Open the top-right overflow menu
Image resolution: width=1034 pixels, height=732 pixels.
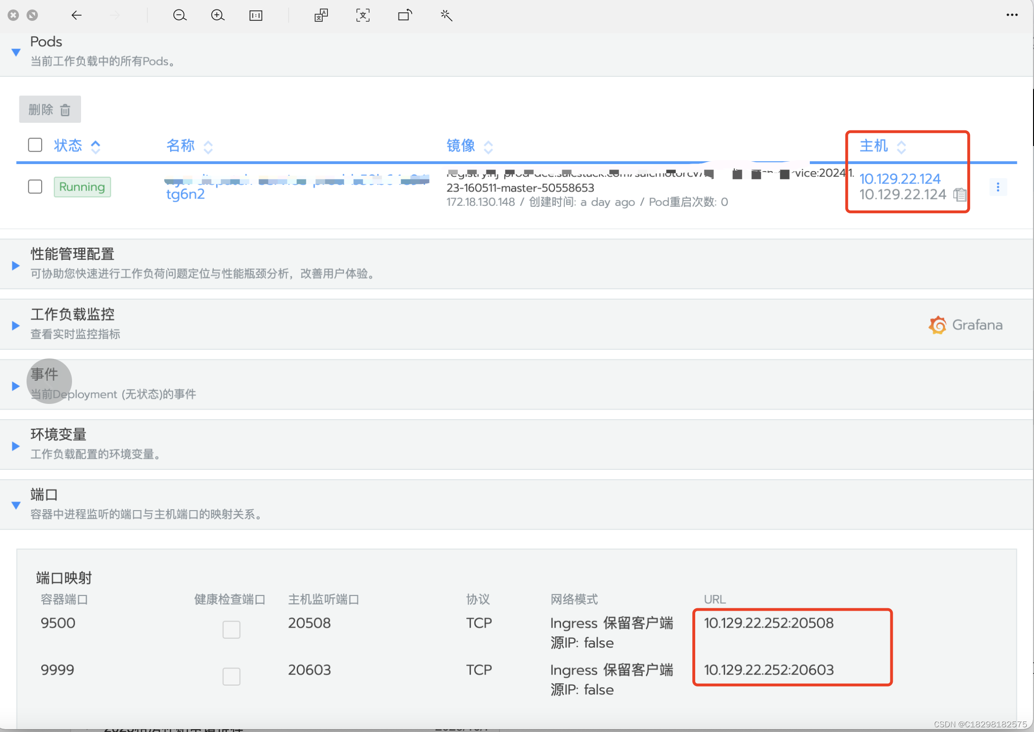pos(1012,15)
